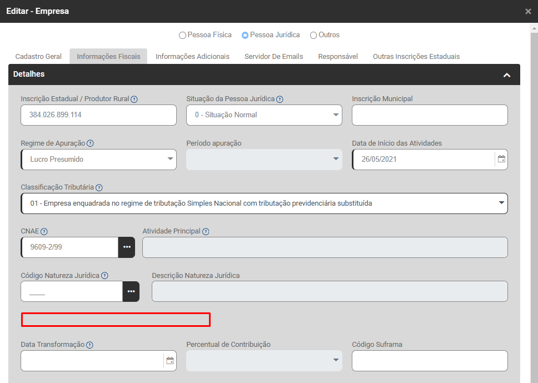Go to Servidor De Emails tab
This screenshot has height=383, width=538.
273,57
